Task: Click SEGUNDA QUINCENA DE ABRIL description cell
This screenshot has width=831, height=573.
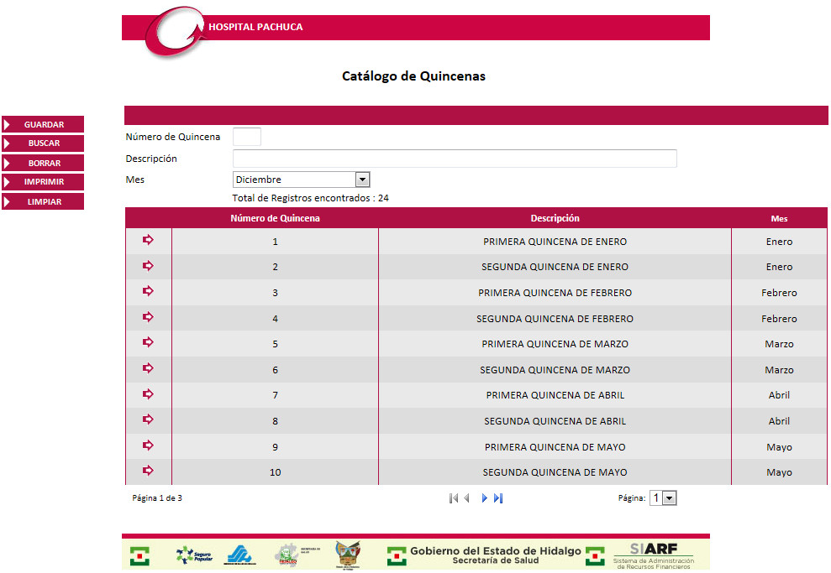Action: tap(555, 421)
